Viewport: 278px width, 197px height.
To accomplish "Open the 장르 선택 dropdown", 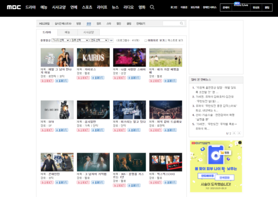I will click(x=80, y=40).
